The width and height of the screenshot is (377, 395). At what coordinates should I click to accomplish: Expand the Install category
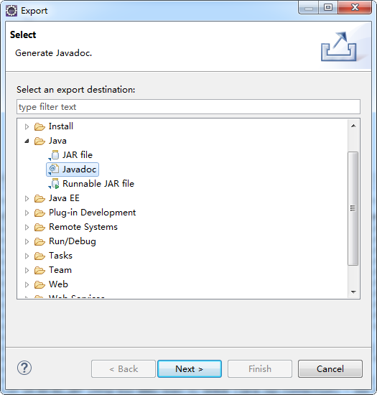click(x=27, y=126)
